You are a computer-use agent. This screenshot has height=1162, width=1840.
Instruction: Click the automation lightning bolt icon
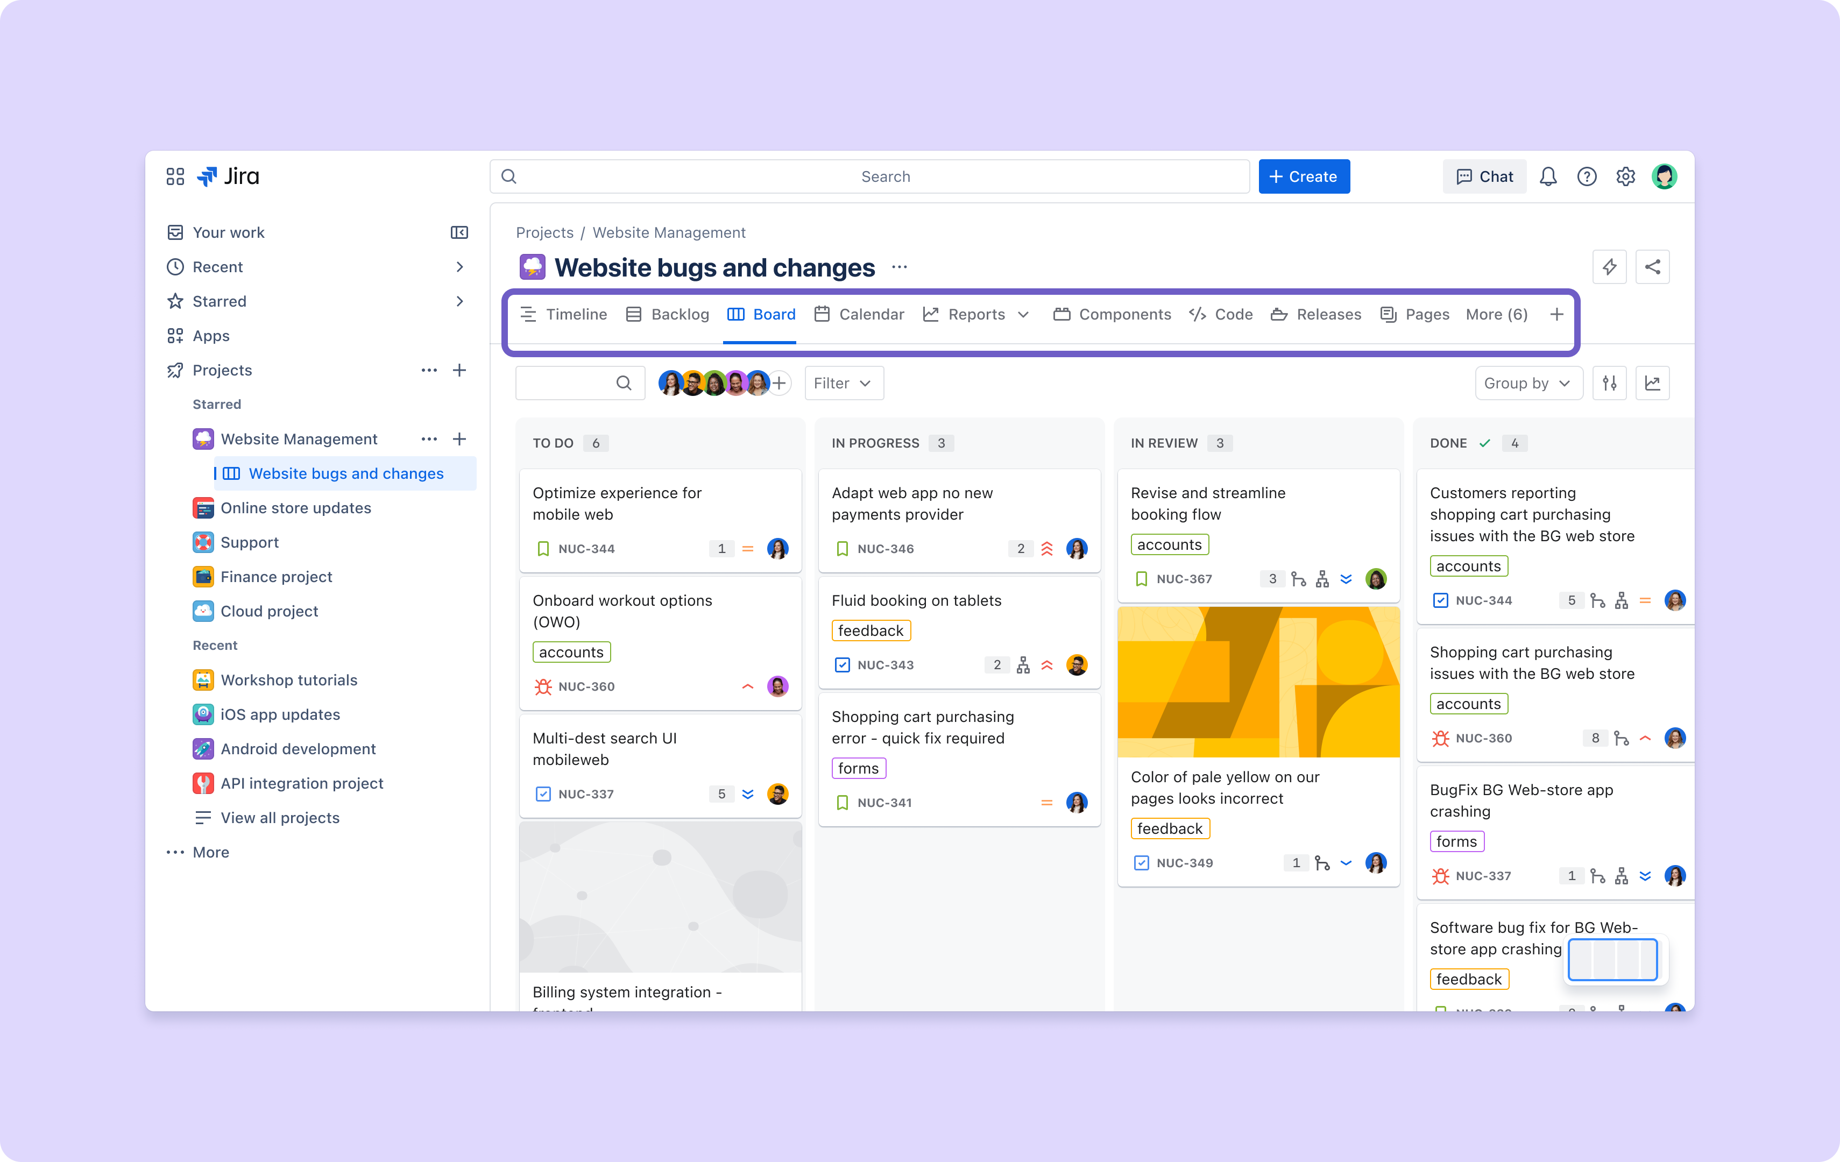(1609, 267)
